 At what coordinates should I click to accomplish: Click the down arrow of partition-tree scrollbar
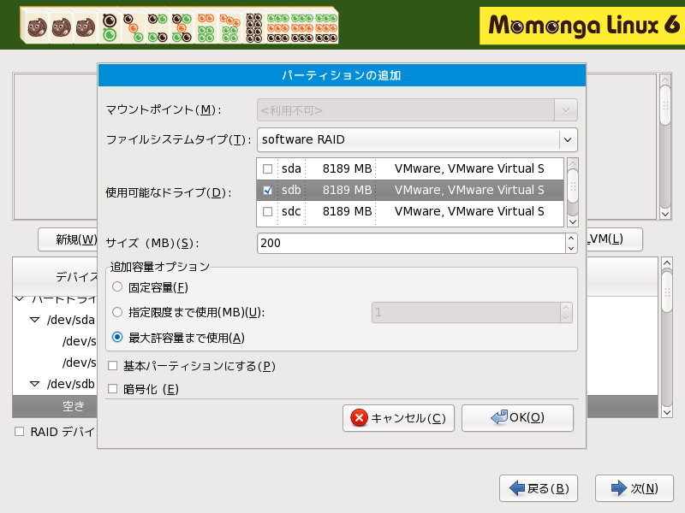point(667,412)
